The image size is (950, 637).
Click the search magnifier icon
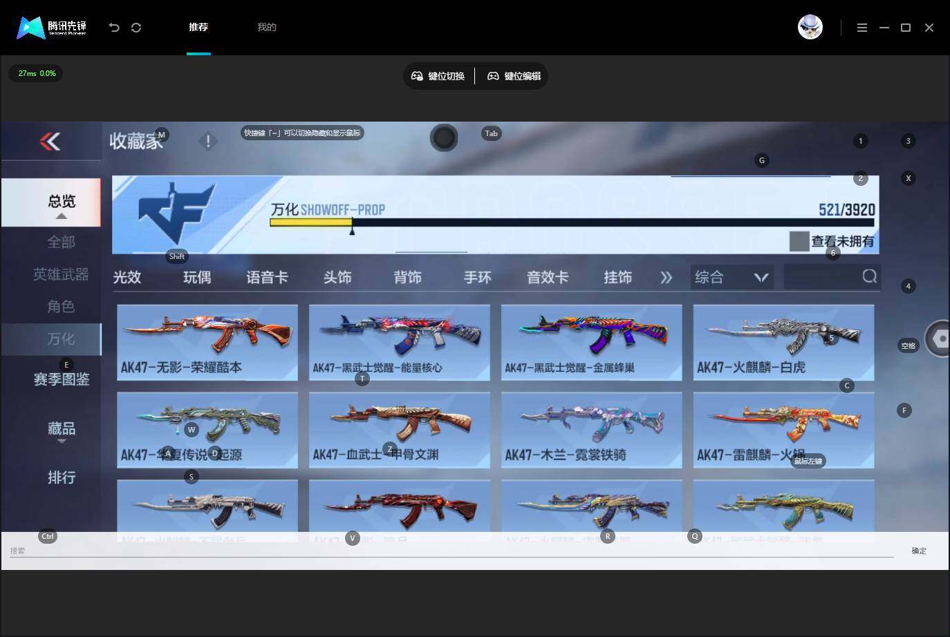coord(870,276)
